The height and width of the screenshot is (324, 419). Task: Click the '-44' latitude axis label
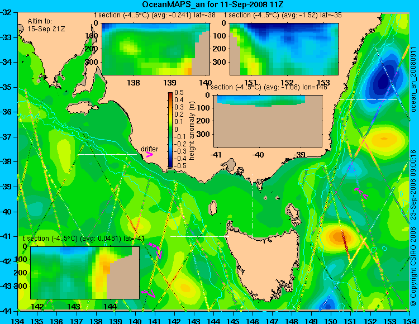point(6,311)
